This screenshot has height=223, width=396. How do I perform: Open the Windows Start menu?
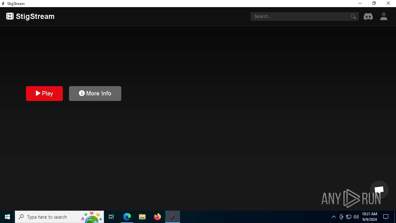click(x=7, y=217)
